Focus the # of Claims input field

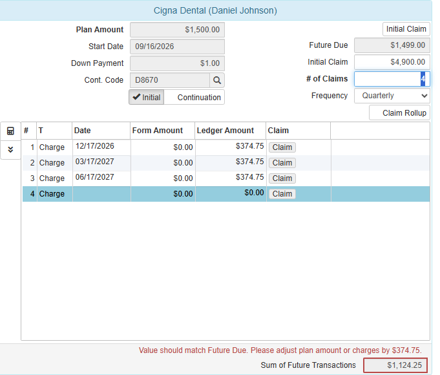tap(392, 79)
